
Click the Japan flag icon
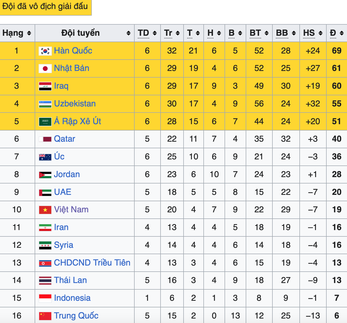click(45, 69)
